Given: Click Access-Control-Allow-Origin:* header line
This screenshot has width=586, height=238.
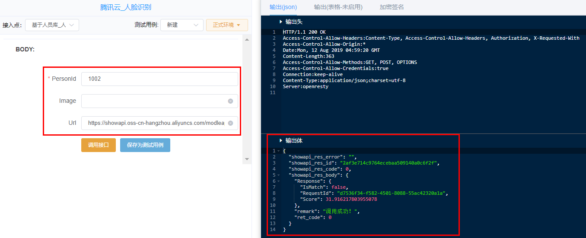Looking at the screenshot, I should 324,44.
